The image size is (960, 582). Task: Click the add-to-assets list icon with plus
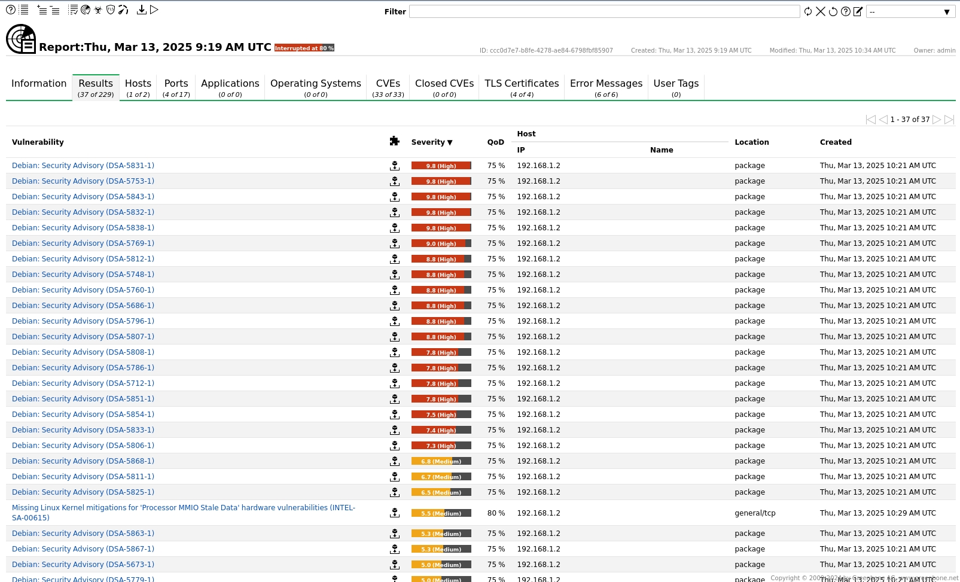(42, 10)
